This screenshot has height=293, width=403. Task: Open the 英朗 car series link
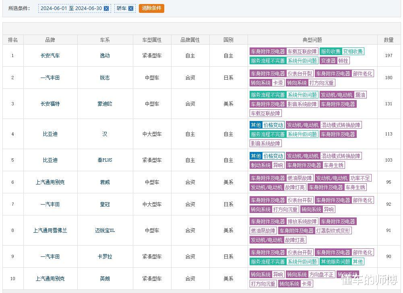coord(105,279)
